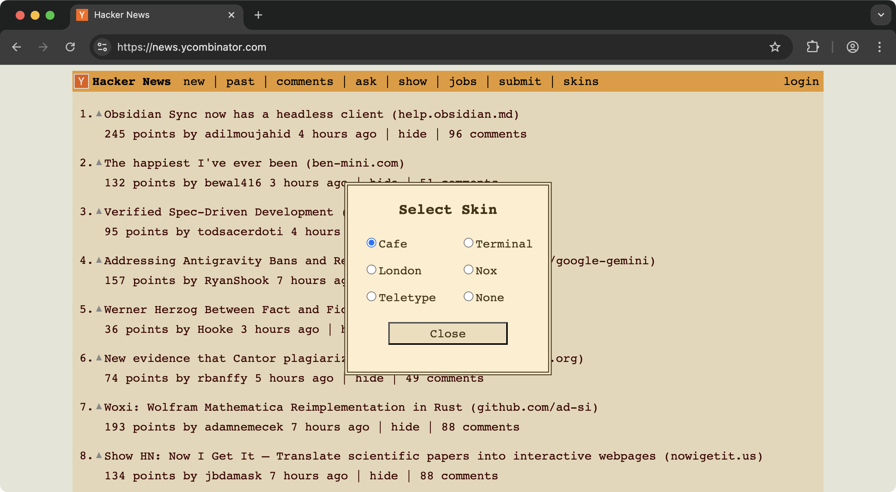896x492 pixels.
Task: Open the login link
Action: click(x=801, y=81)
